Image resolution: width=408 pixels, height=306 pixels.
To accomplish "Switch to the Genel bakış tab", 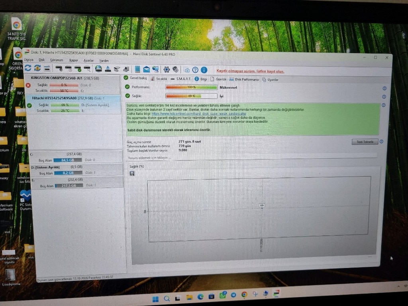I will (135, 78).
